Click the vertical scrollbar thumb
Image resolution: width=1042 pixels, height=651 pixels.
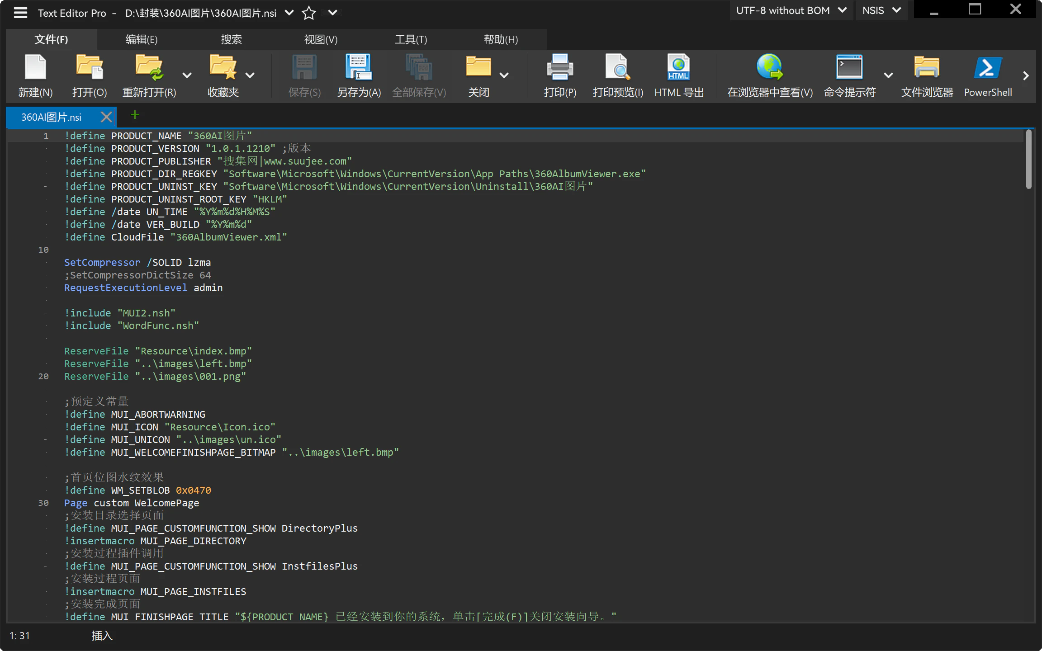pos(1028,159)
